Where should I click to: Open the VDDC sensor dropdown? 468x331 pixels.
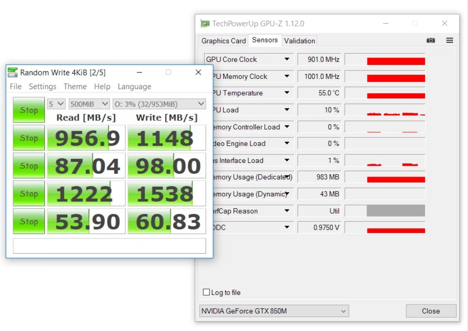point(286,227)
